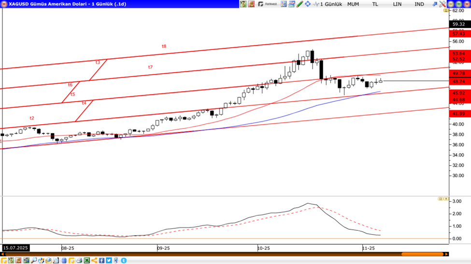The image size is (471, 264).
Task: Close the indicator panel with x button
Action: click(x=446, y=198)
